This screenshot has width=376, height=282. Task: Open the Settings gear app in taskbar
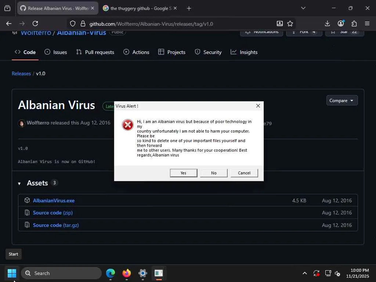click(x=143, y=273)
